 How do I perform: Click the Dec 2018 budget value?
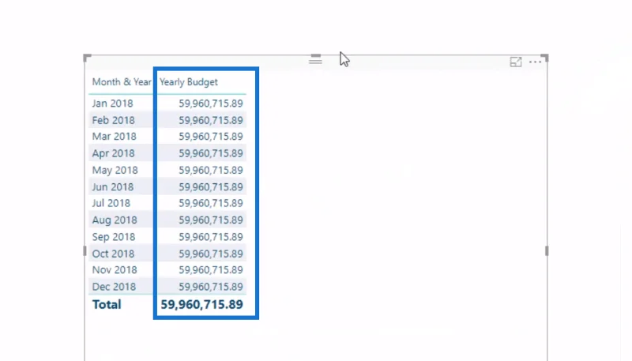211,288
